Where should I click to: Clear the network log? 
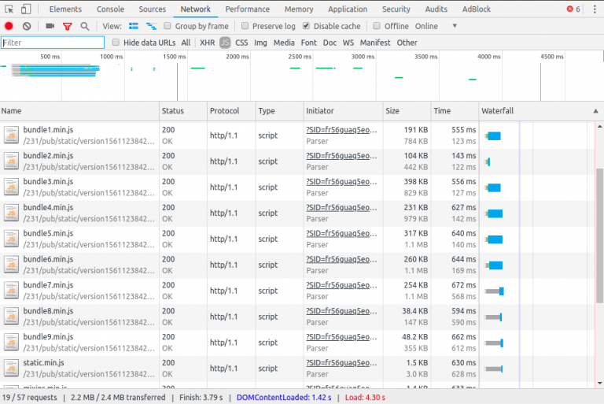pos(27,26)
